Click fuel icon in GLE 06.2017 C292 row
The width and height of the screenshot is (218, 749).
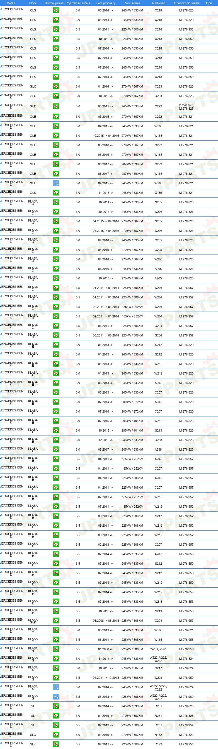pyautogui.click(x=56, y=164)
